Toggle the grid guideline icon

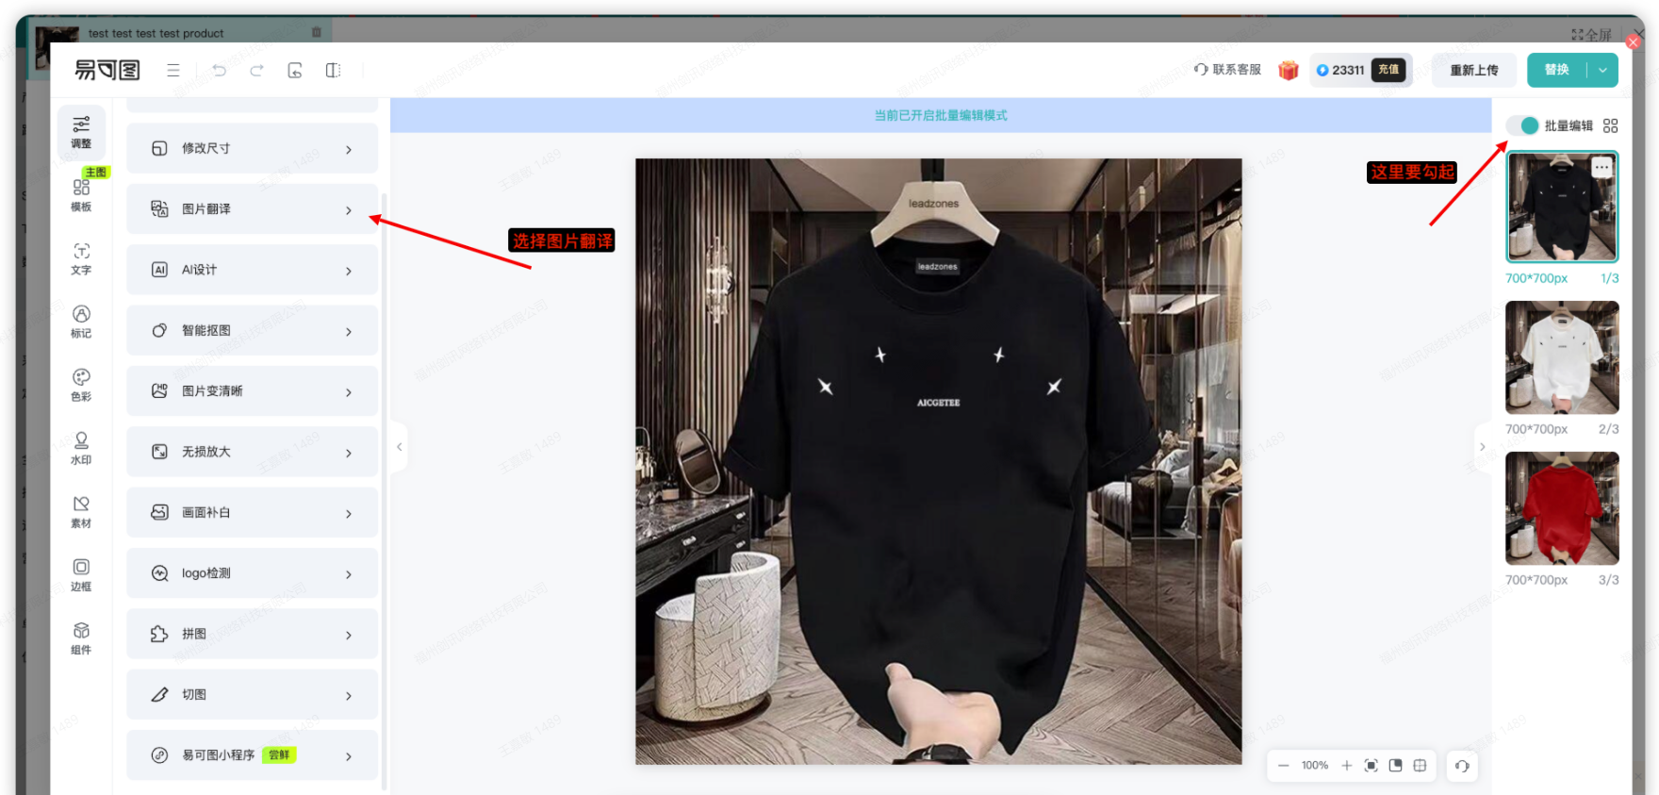[x=1421, y=766]
